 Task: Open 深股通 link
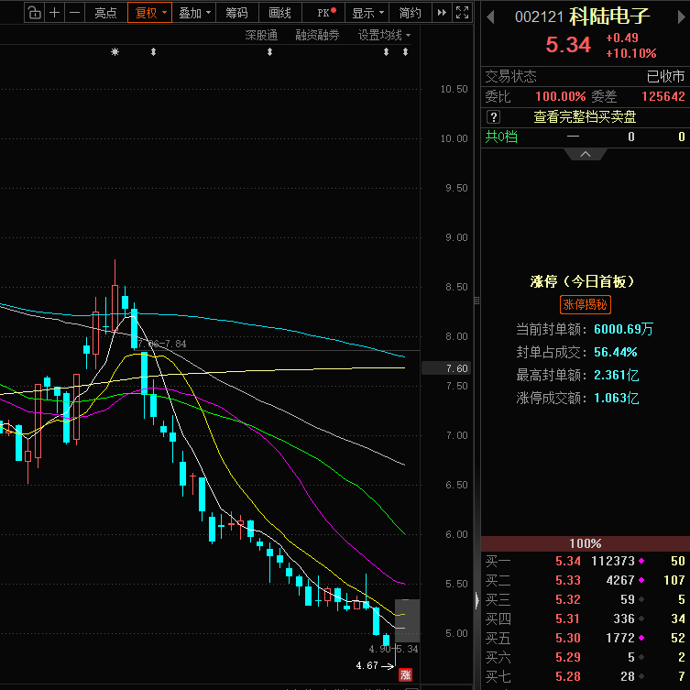click(x=261, y=35)
